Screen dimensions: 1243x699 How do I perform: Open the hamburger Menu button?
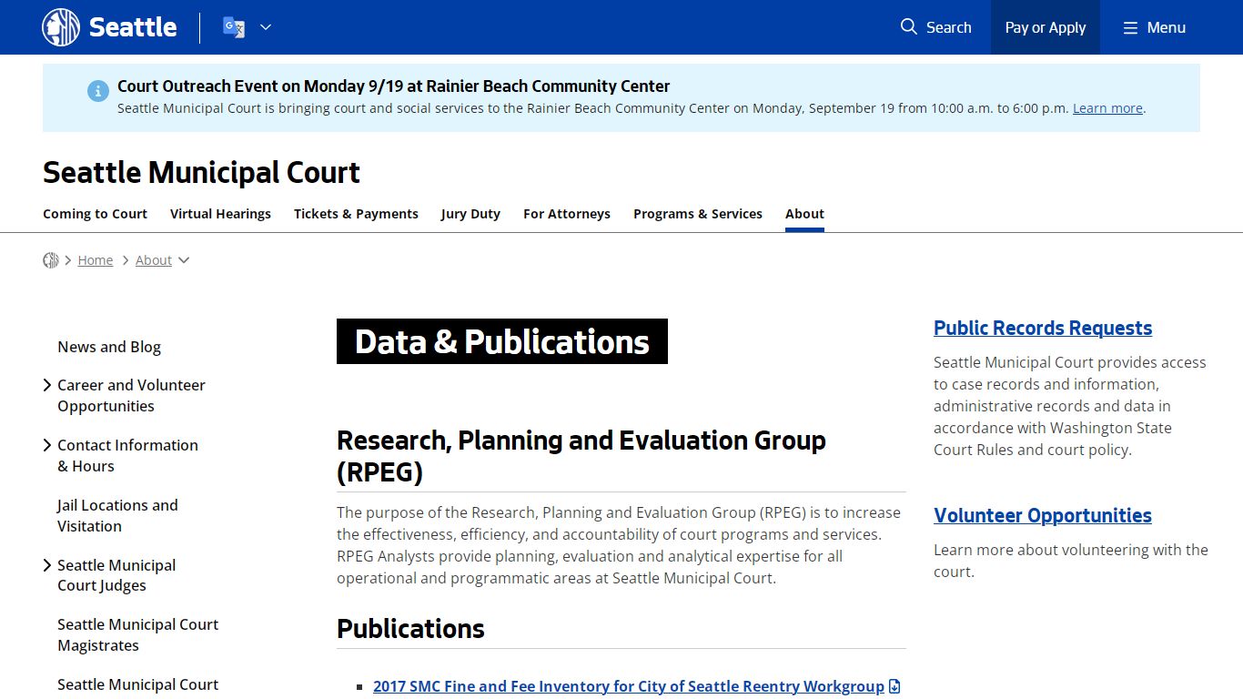pos(1154,27)
